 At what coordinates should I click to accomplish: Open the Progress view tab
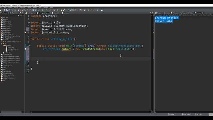click(183, 13)
